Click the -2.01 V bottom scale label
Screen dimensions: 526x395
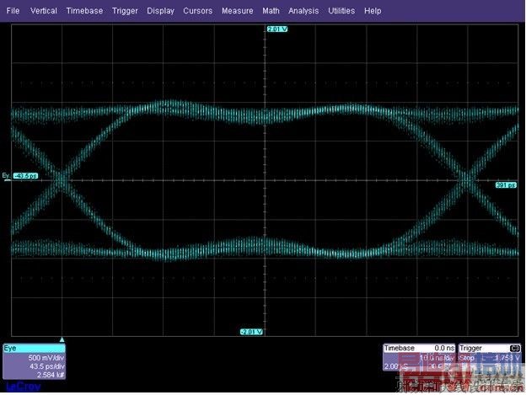(251, 332)
